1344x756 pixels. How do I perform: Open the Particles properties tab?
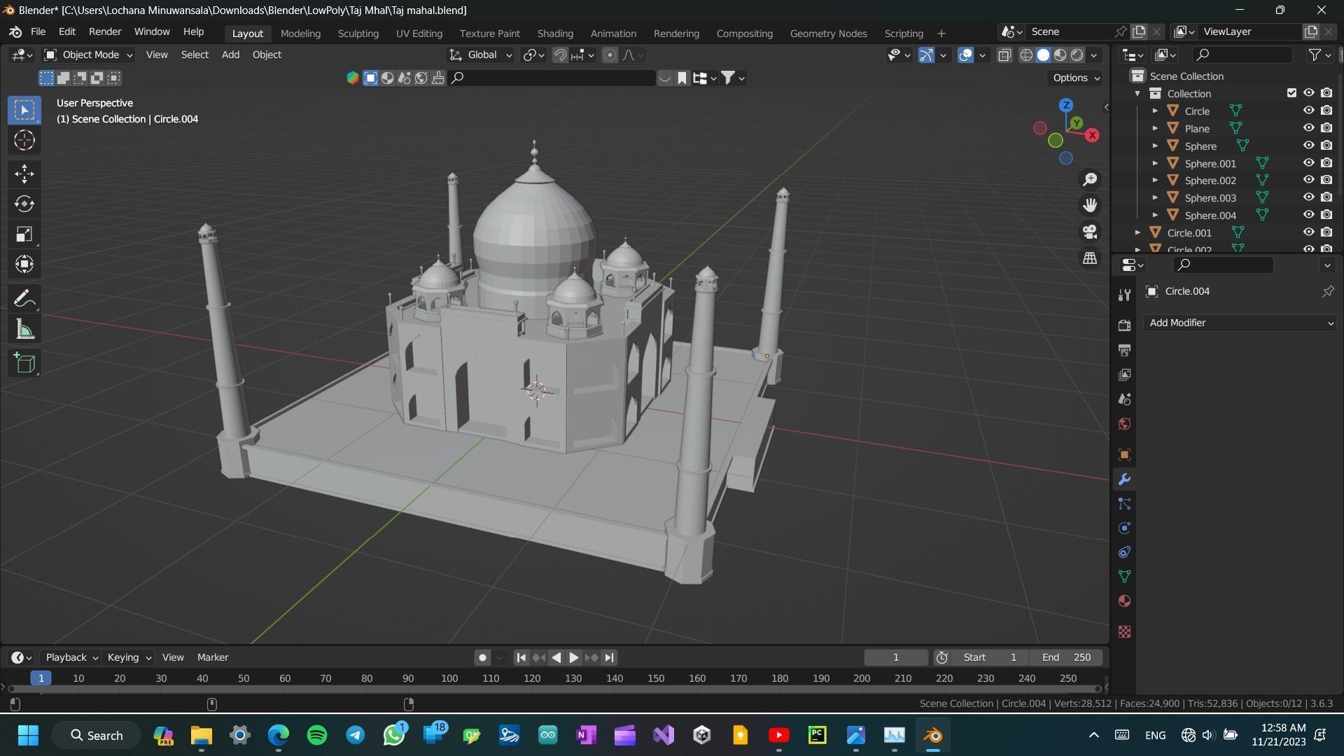tap(1124, 504)
